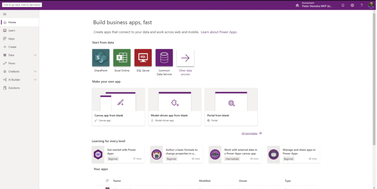Open SharePoint data source tile

(x=101, y=58)
